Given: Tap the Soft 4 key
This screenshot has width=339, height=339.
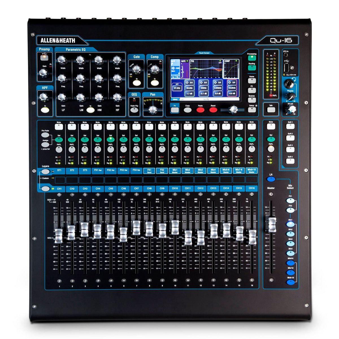Looking at the screenshot, I should (290, 161).
